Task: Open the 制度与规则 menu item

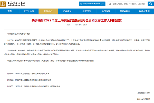Action: tap(144, 11)
